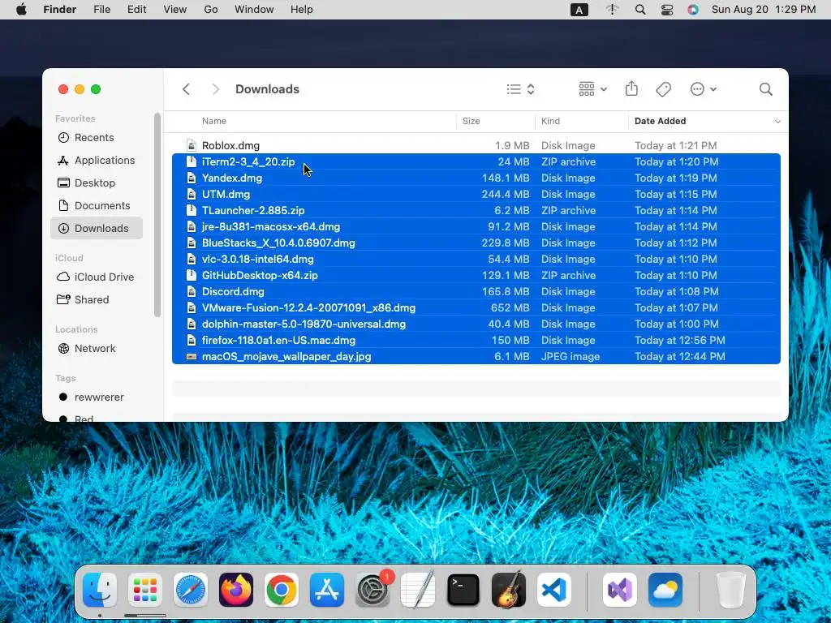Image resolution: width=831 pixels, height=623 pixels.
Task: Select Desktop in the sidebar
Action: (97, 183)
